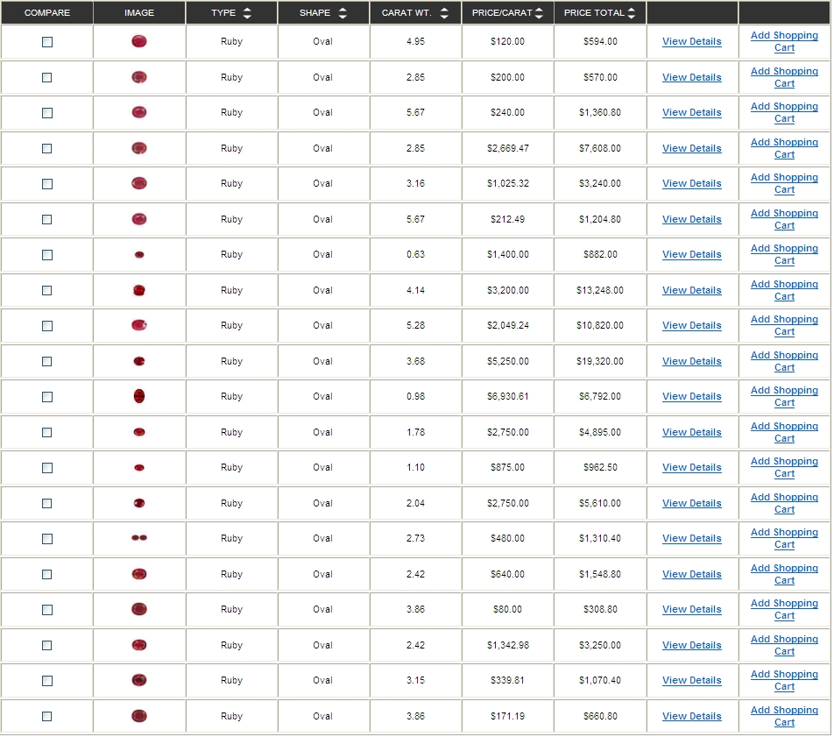Click the ruby thumbnail in the $19,320.00 row

click(139, 361)
